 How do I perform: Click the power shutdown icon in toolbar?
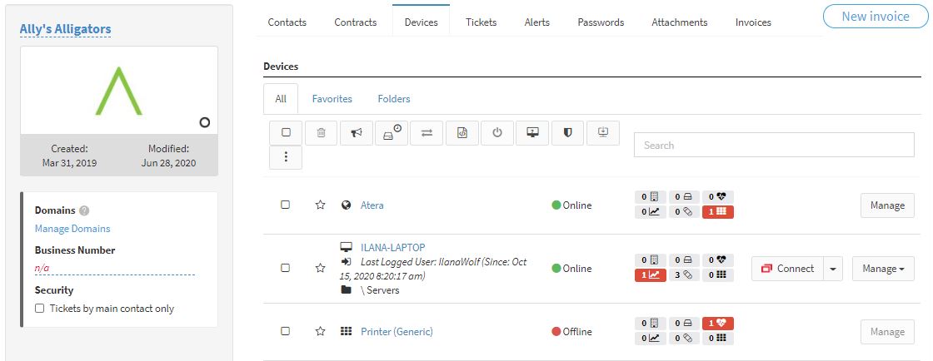pos(497,133)
